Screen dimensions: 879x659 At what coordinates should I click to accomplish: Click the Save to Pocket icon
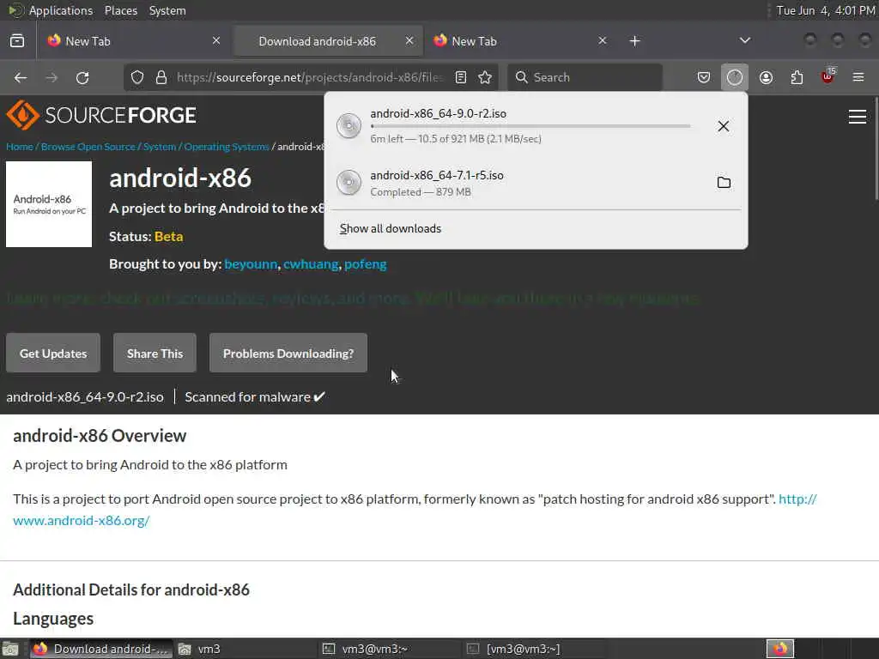click(x=704, y=77)
